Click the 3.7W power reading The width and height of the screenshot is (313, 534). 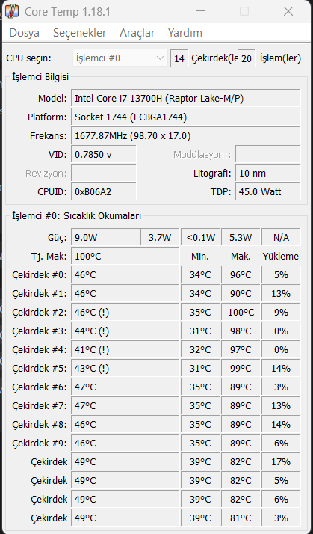[160, 237]
